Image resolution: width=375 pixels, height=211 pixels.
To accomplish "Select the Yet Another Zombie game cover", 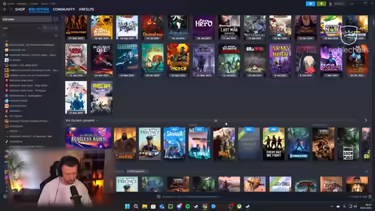I will (x=229, y=60).
